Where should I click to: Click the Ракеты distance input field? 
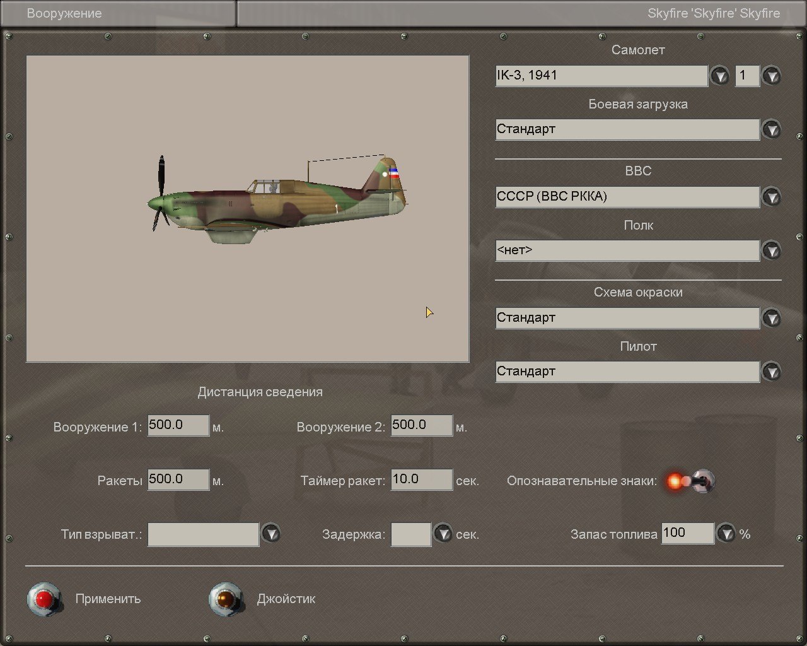coord(178,479)
